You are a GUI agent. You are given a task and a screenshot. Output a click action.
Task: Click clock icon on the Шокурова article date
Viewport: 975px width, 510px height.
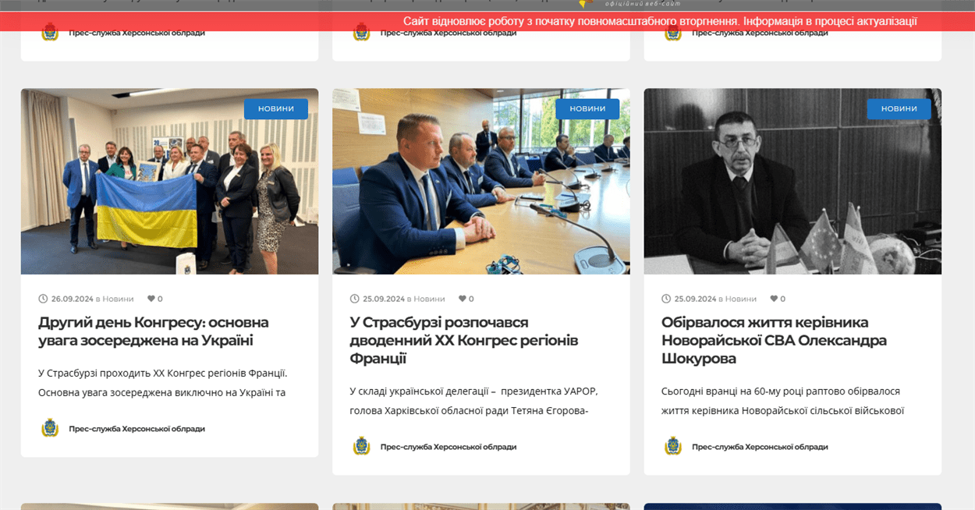pos(666,299)
